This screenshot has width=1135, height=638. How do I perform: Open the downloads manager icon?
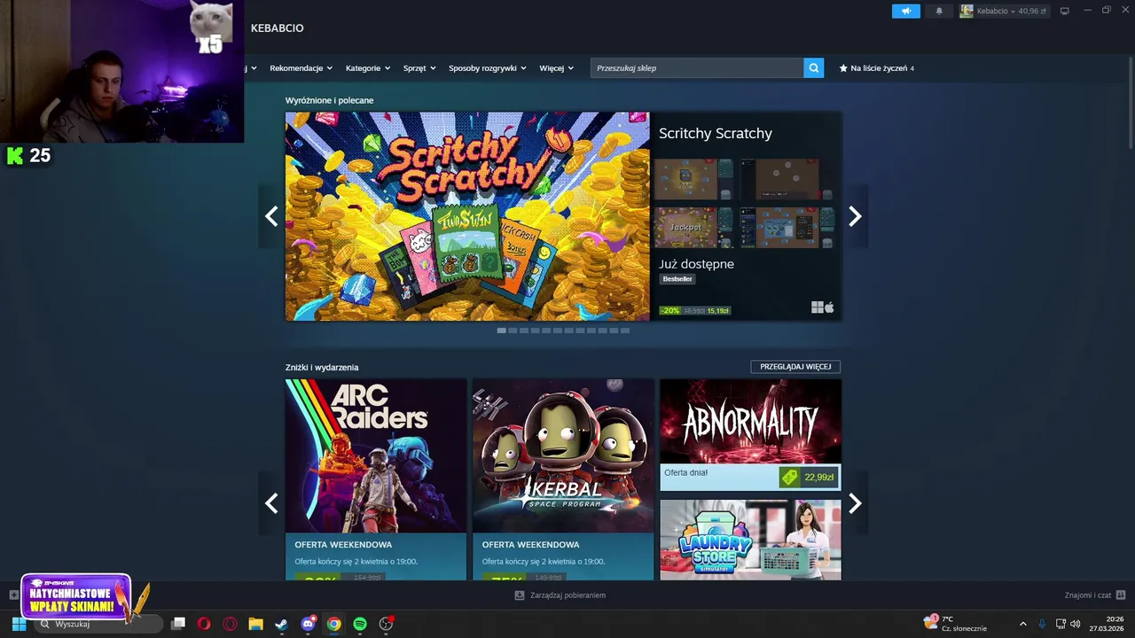[x=520, y=595]
